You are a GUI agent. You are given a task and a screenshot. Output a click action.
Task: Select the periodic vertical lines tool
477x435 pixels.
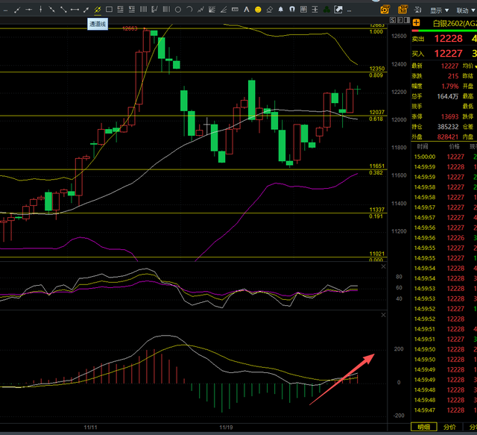[x=143, y=10]
